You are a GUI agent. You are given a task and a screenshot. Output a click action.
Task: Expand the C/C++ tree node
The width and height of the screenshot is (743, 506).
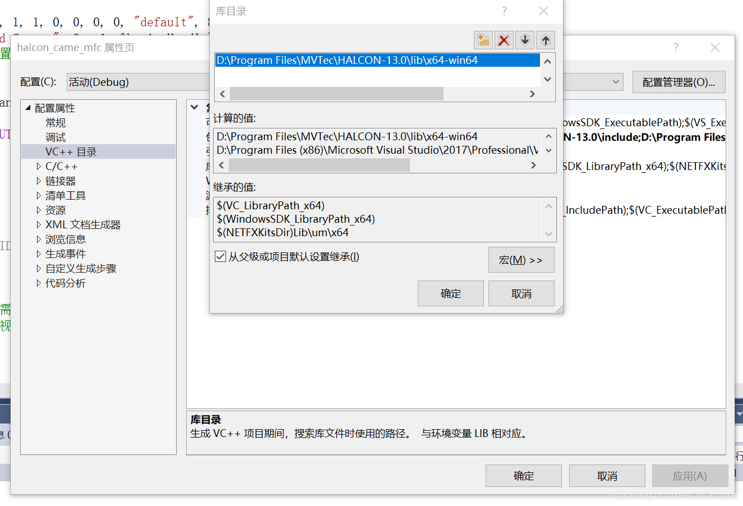click(x=39, y=167)
